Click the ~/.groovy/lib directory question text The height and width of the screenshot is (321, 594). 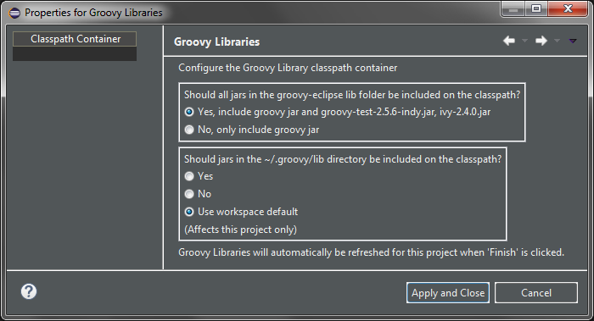click(343, 159)
